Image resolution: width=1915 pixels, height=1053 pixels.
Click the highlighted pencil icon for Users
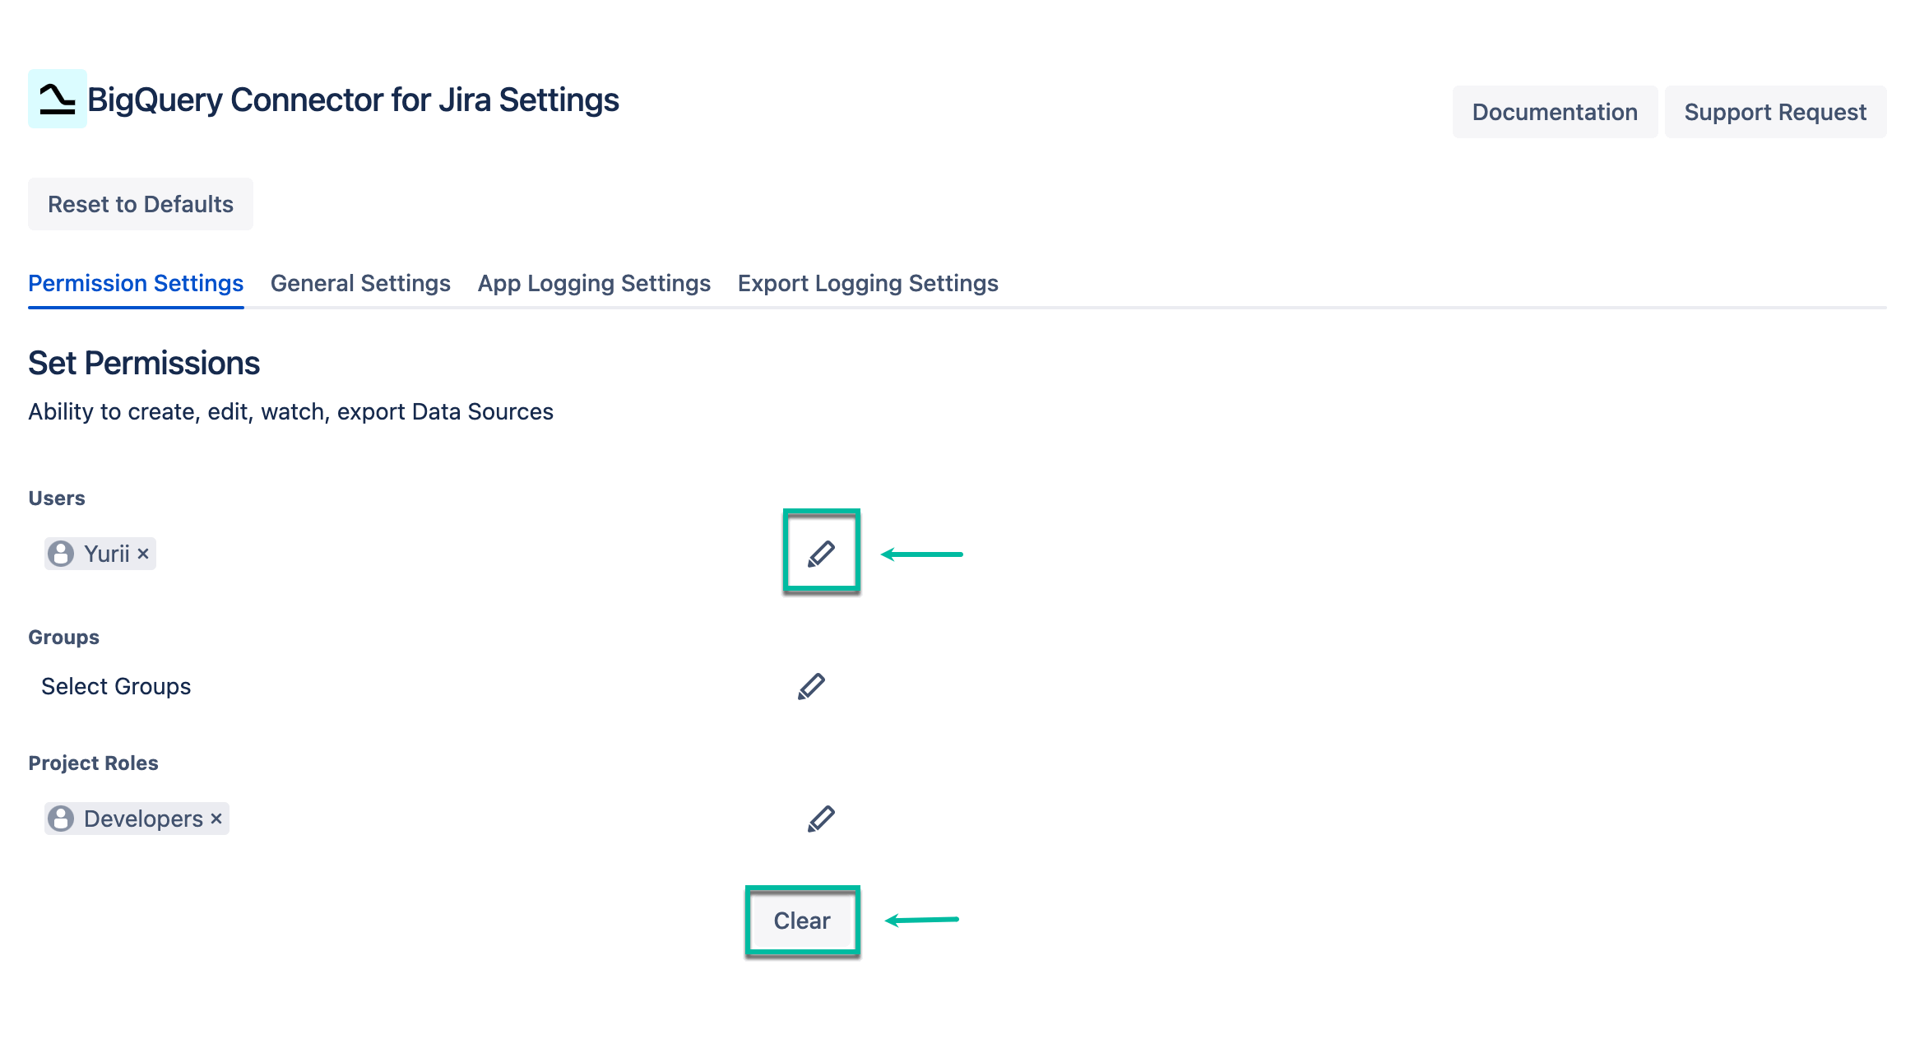820,554
